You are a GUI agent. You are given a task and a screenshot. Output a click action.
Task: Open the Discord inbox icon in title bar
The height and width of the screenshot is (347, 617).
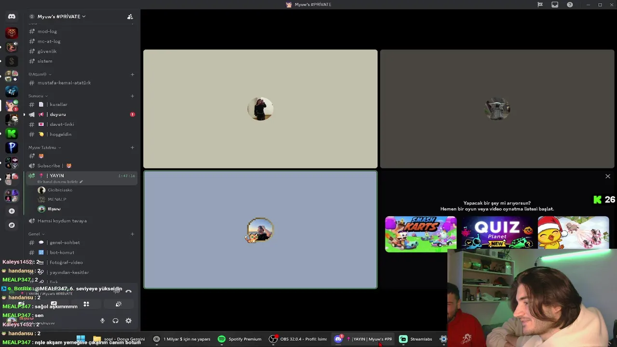[x=555, y=4]
